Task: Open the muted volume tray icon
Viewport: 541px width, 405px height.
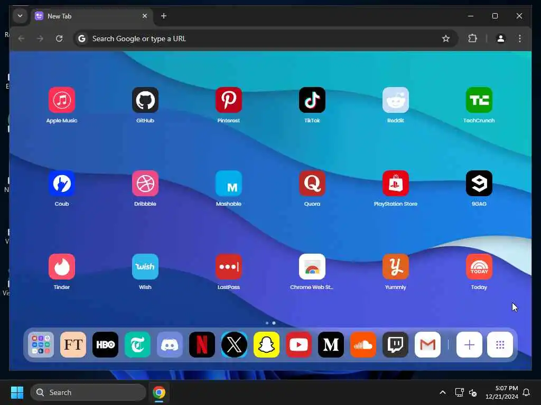Action: pos(473,392)
